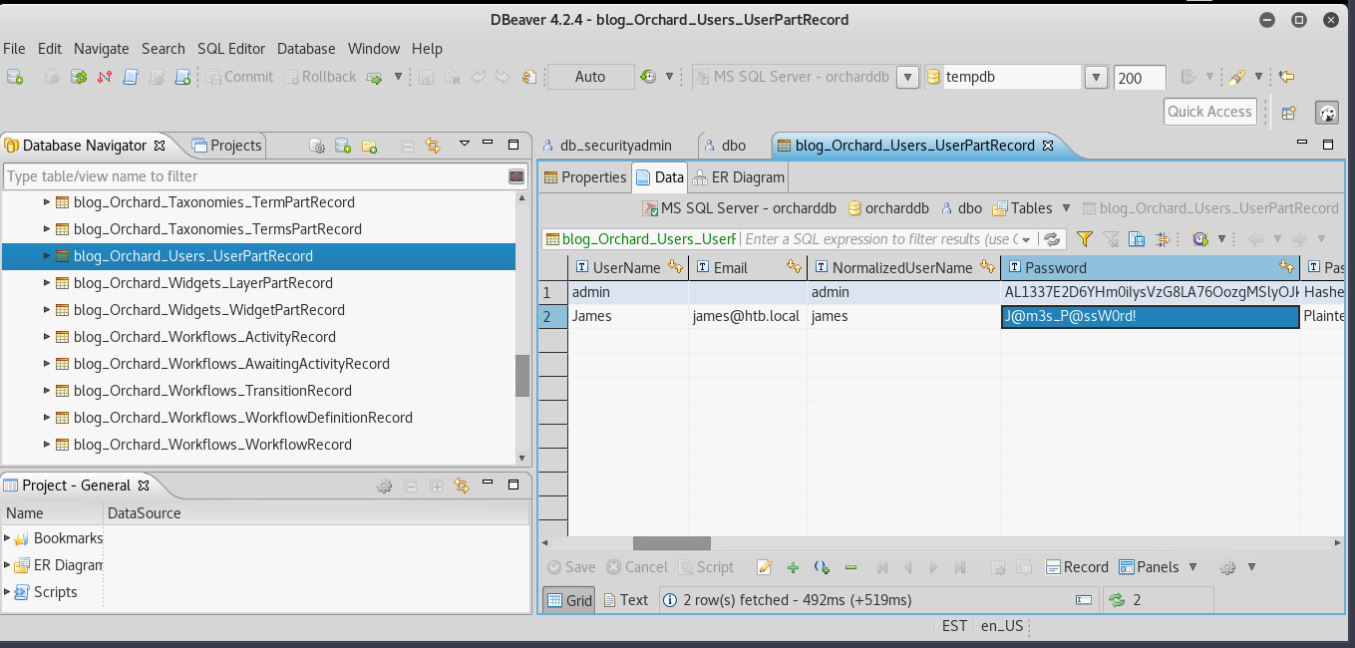Select the DBeaver perspective icon
This screenshot has width=1355, height=648.
pyautogui.click(x=1327, y=113)
